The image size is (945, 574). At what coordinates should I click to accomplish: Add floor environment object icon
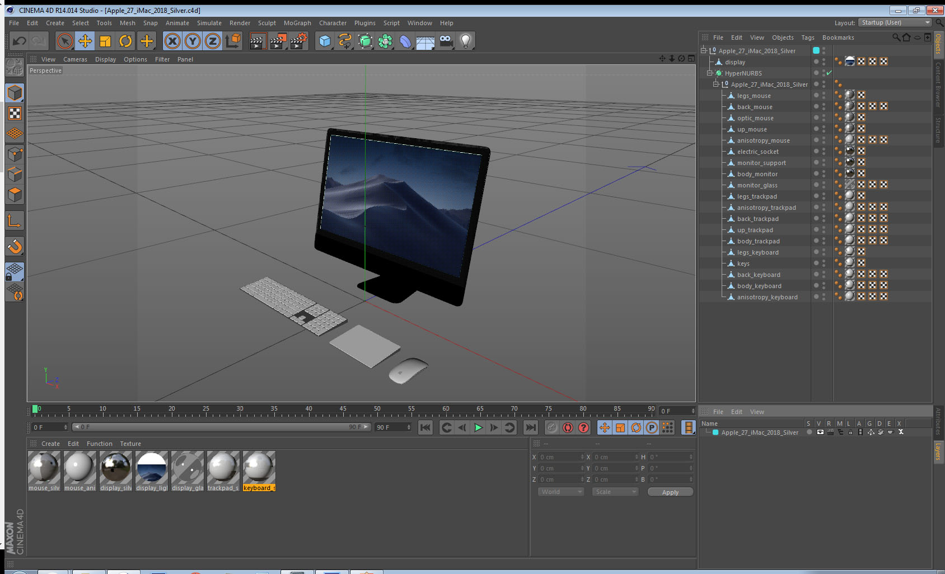point(425,41)
